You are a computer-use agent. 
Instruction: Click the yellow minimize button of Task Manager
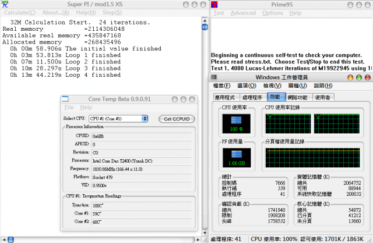tap(350, 77)
